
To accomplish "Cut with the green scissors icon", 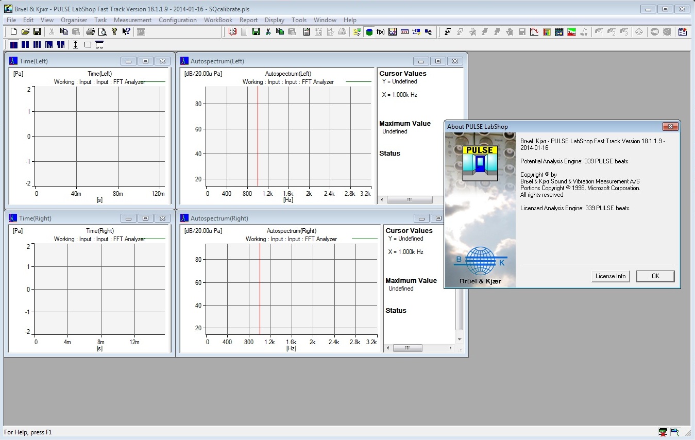I will click(268, 32).
